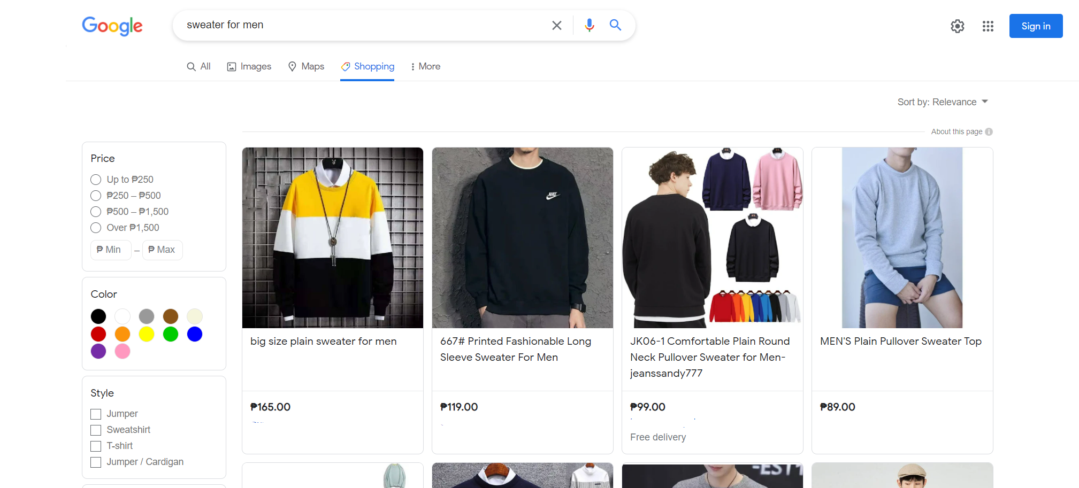Image resolution: width=1079 pixels, height=488 pixels.
Task: Open the MEN'S Plain Pullover Sweater Top listing
Action: [900, 341]
